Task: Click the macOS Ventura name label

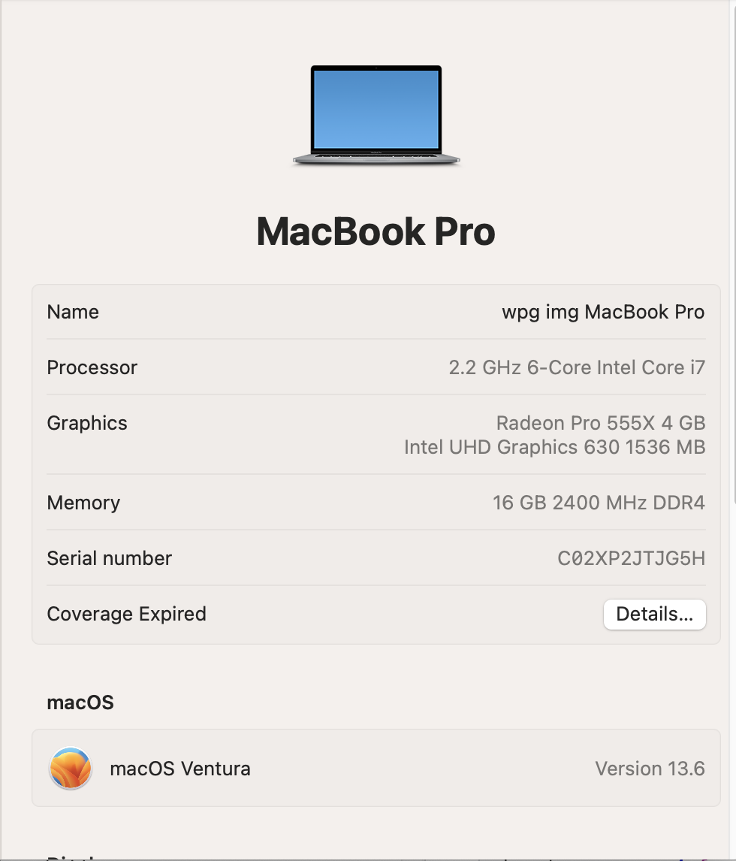Action: pos(180,768)
